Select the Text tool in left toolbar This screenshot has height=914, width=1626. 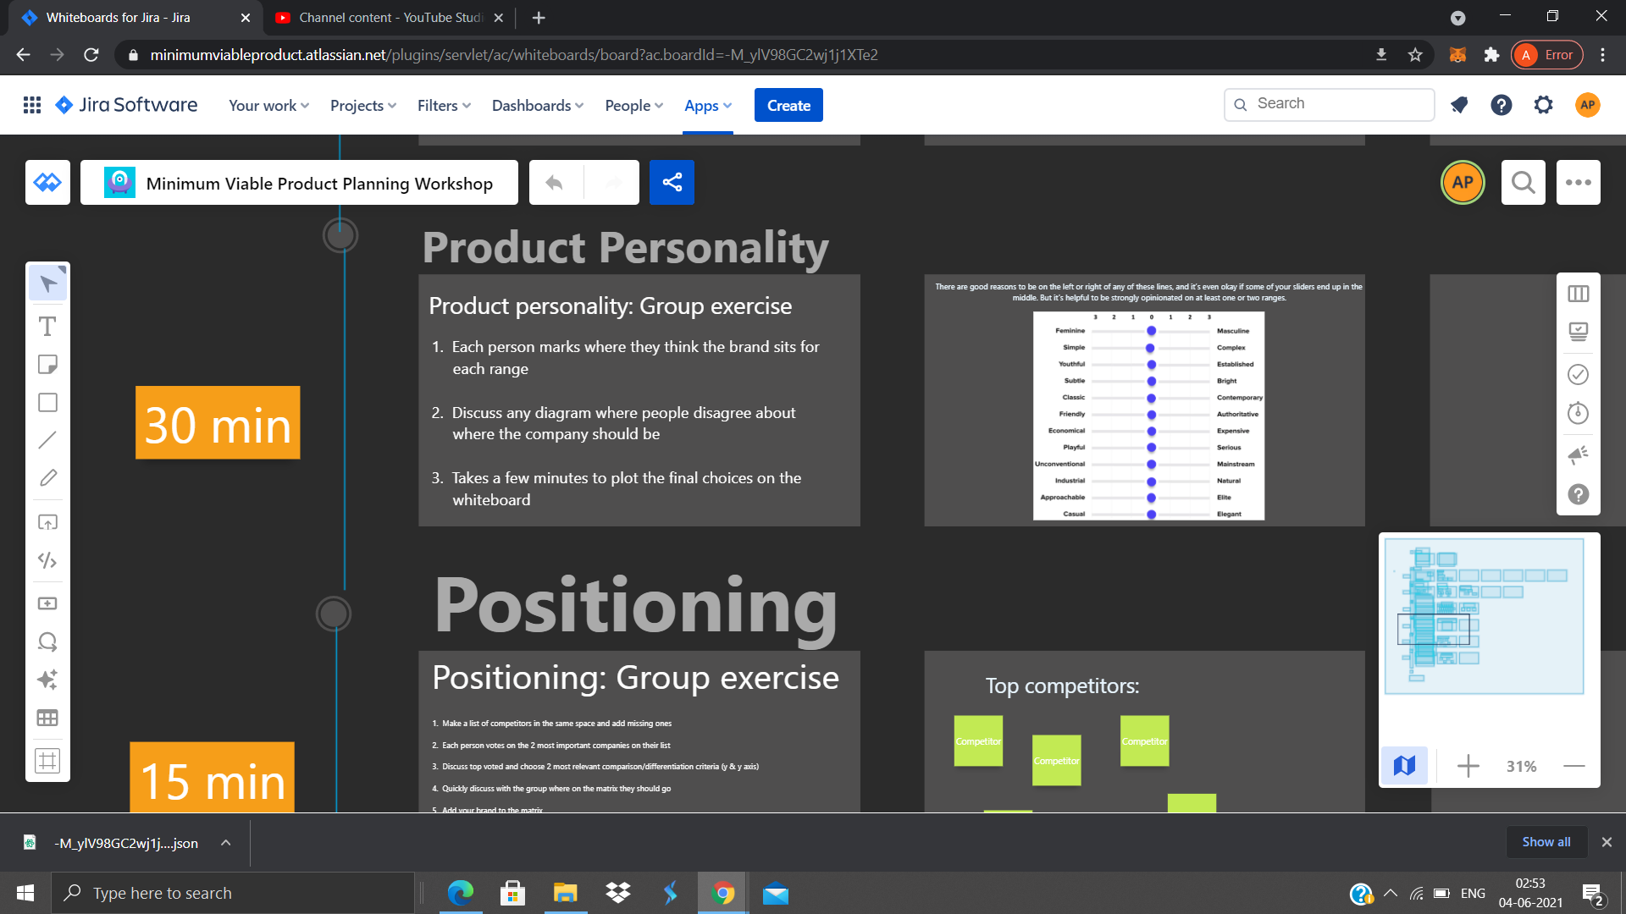[47, 327]
